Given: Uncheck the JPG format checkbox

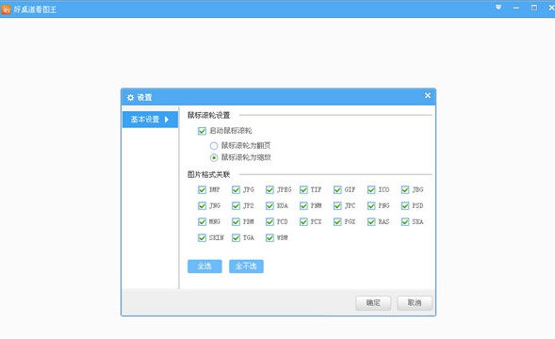Looking at the screenshot, I should point(236,190).
